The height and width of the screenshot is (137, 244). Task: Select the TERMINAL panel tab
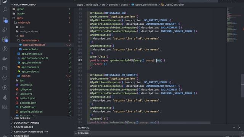83,128
